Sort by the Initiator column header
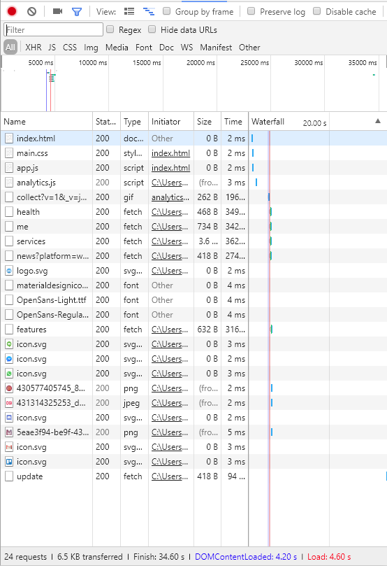The width and height of the screenshot is (387, 566). [x=171, y=122]
